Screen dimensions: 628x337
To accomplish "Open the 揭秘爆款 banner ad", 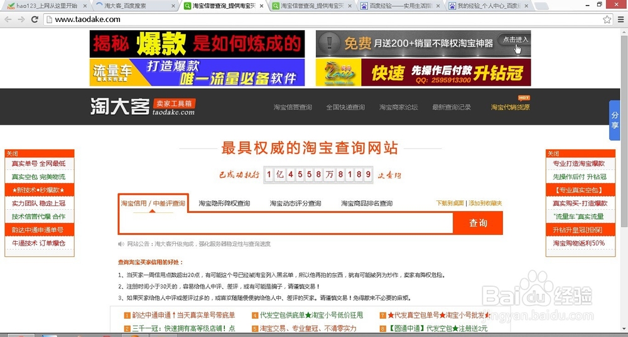I will [x=197, y=44].
